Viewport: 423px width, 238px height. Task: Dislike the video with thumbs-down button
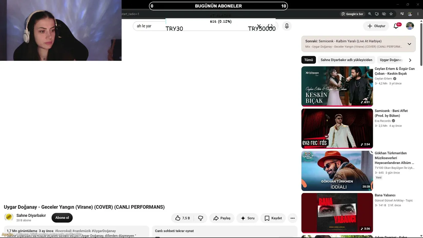point(201,218)
